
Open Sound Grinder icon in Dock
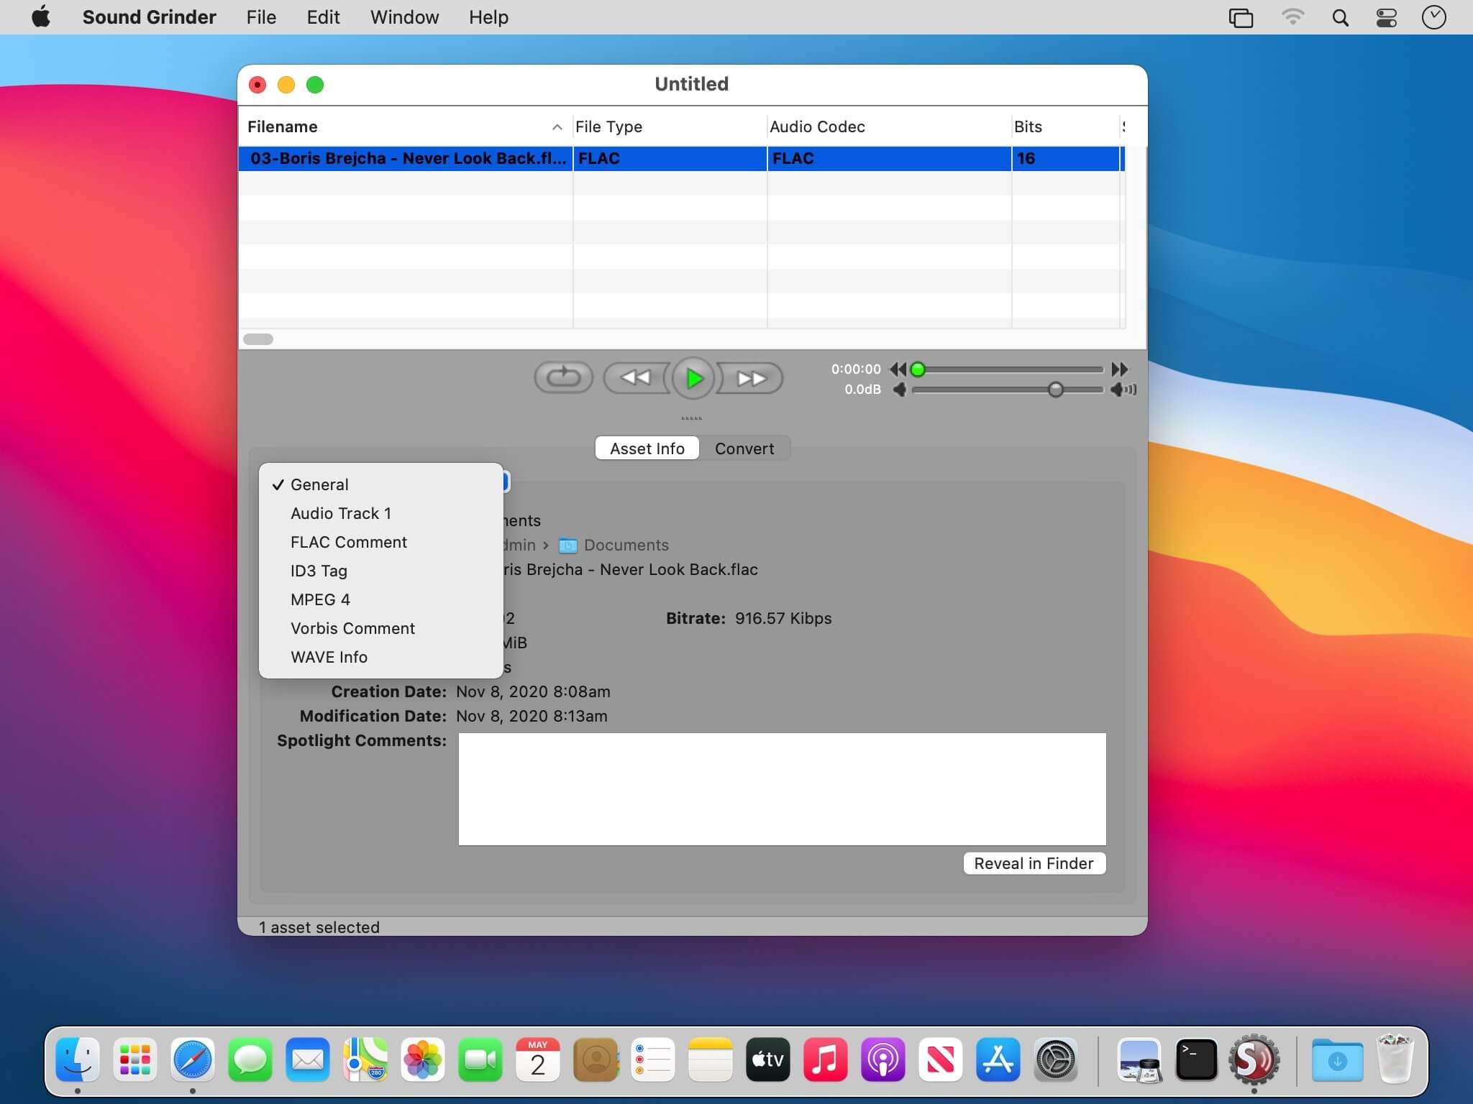pos(1254,1059)
